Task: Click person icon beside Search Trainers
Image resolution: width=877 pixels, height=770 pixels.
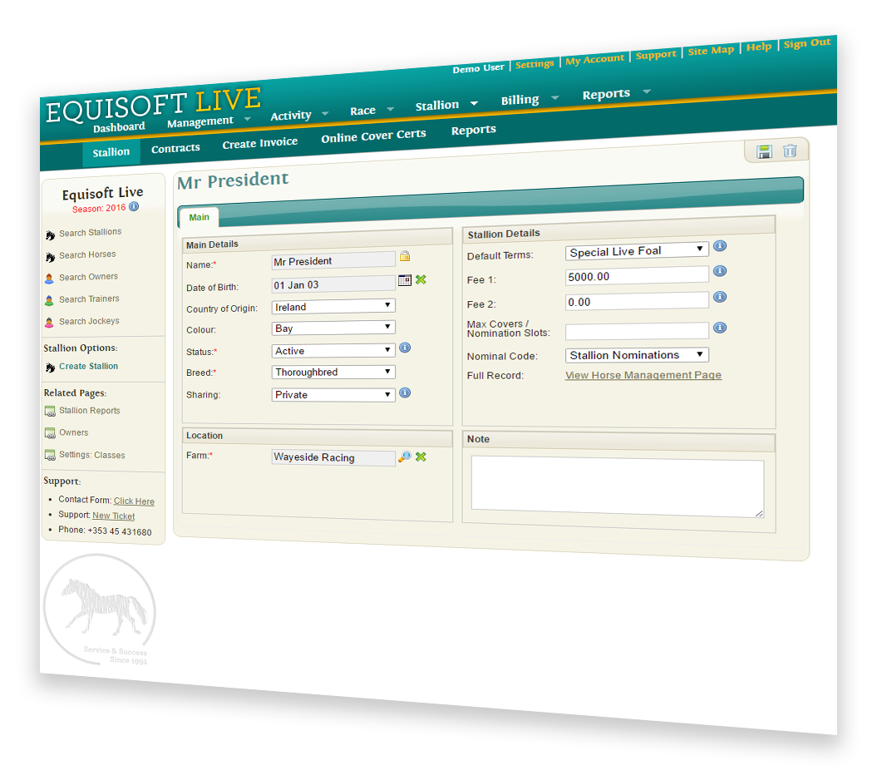Action: point(49,300)
